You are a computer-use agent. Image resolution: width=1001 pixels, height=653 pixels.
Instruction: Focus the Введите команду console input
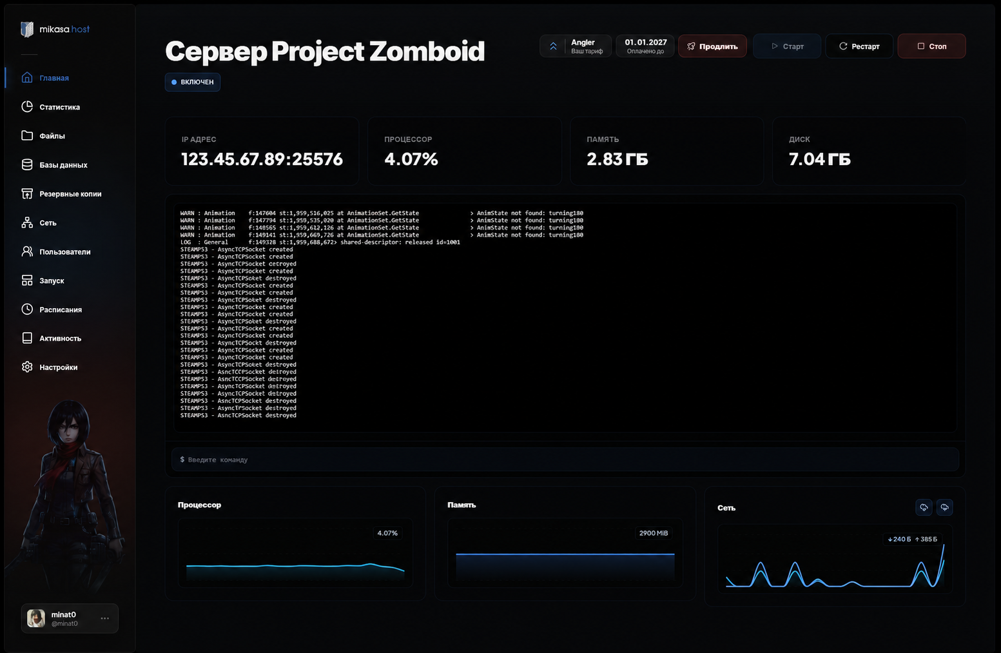coord(565,460)
